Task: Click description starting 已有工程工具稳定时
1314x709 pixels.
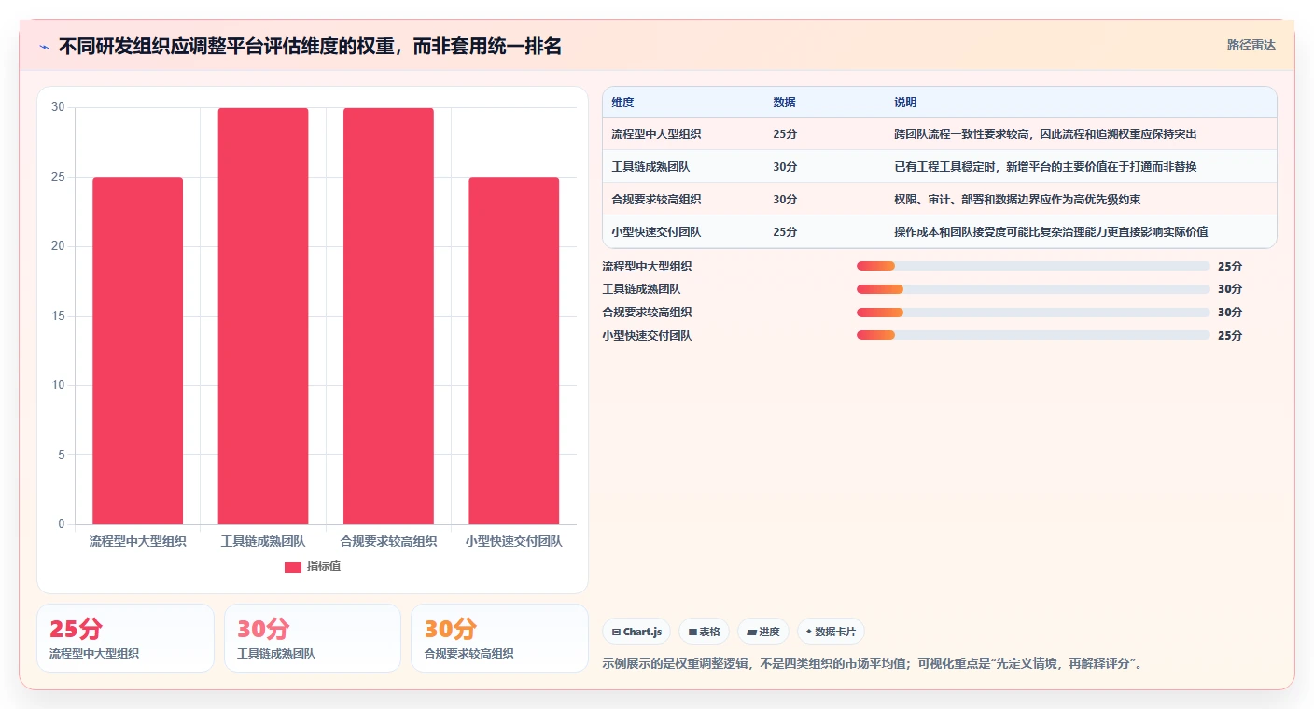Action: (x=1045, y=167)
